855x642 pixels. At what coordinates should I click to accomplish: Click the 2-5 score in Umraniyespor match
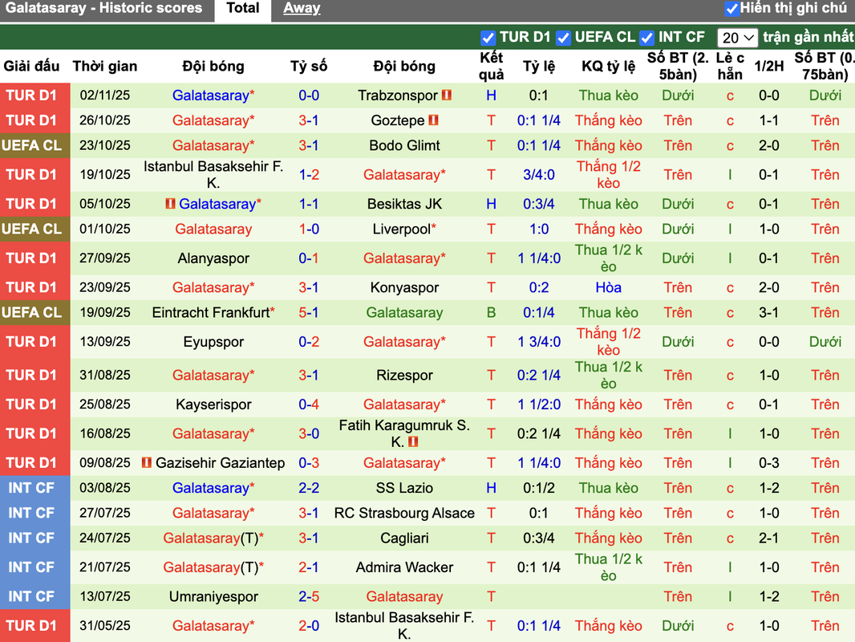(309, 597)
